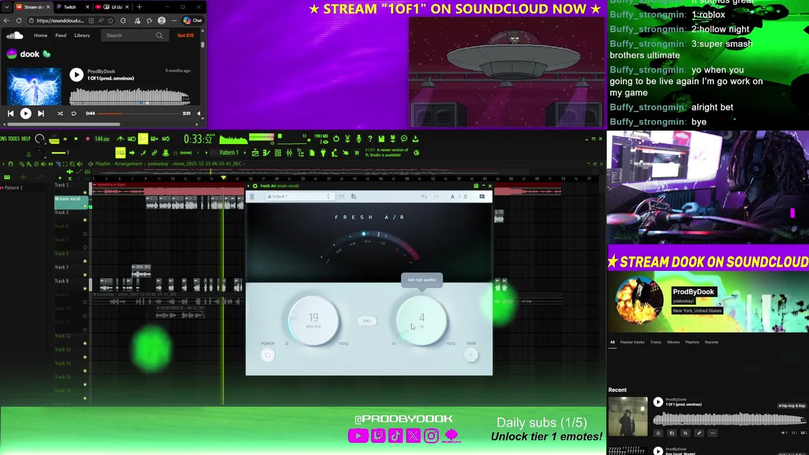Add a new pattern with the plus button
809x455 pixels.
[x=245, y=152]
